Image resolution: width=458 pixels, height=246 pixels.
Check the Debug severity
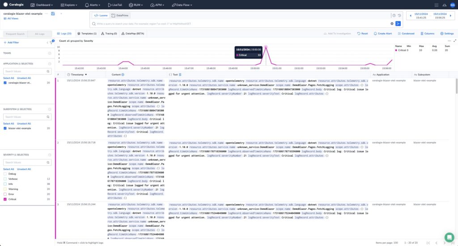click(5, 174)
